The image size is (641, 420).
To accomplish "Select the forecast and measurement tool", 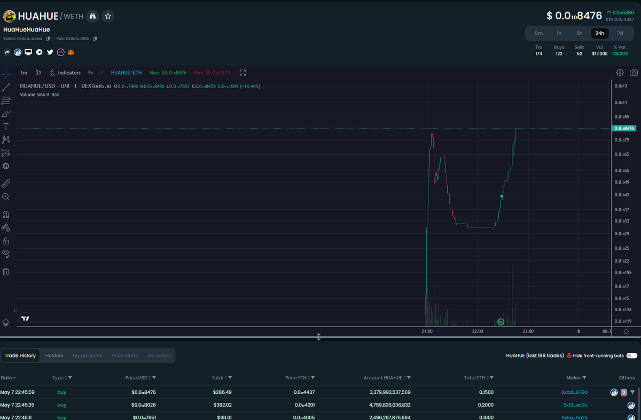I will coord(6,153).
